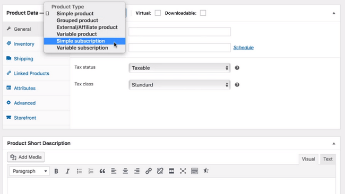Image resolution: width=345 pixels, height=194 pixels.
Task: Click the Inventory tag icon
Action: [9, 43]
